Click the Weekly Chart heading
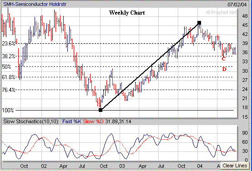This screenshot has width=252, height=171. (127, 13)
